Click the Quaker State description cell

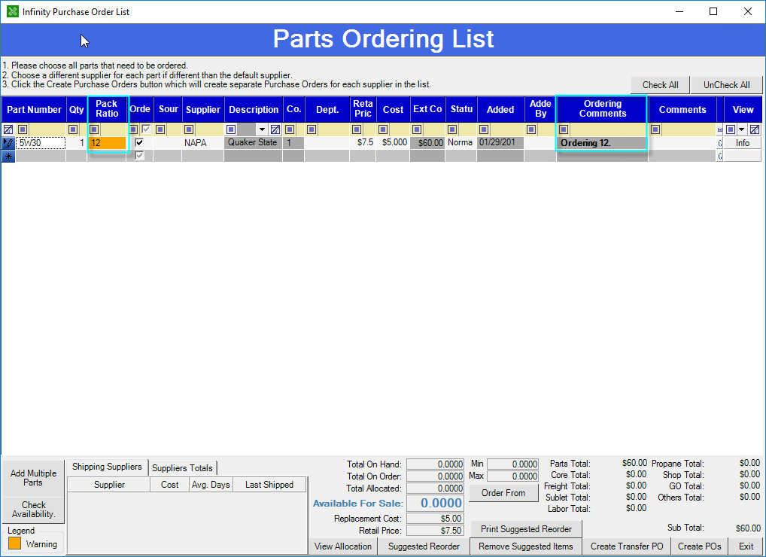254,143
